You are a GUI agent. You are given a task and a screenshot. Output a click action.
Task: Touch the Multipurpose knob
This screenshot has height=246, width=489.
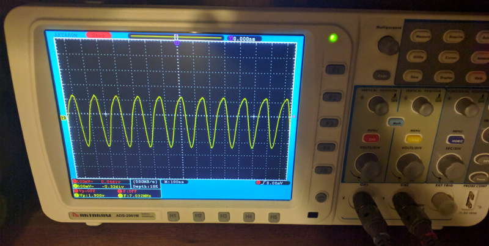tap(388, 45)
